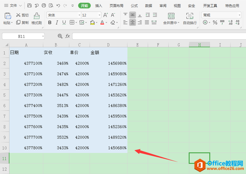The width and height of the screenshot is (246, 174).
Task: Align text to top of cell
Action: click(125, 15)
